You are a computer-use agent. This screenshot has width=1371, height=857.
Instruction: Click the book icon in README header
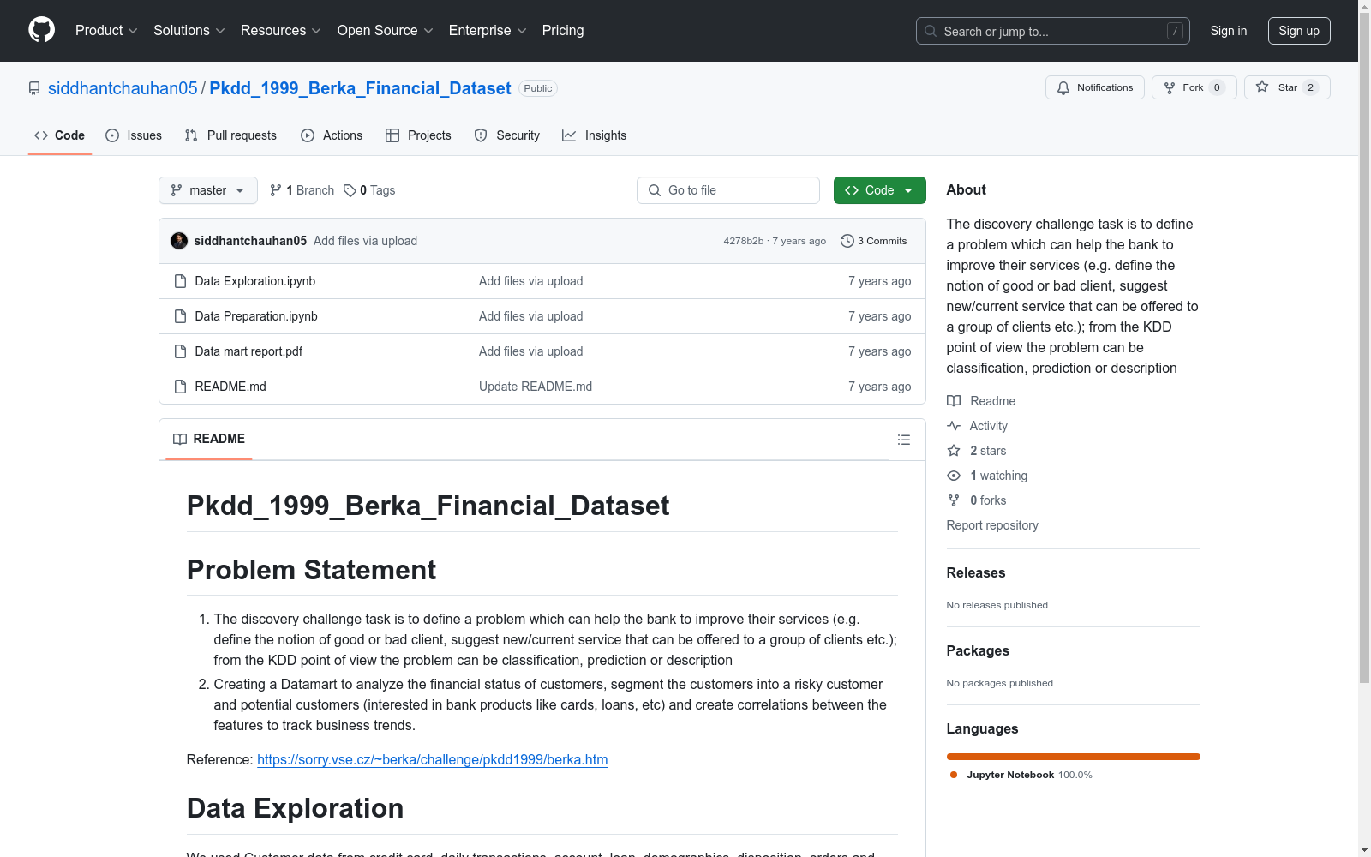[180, 439]
